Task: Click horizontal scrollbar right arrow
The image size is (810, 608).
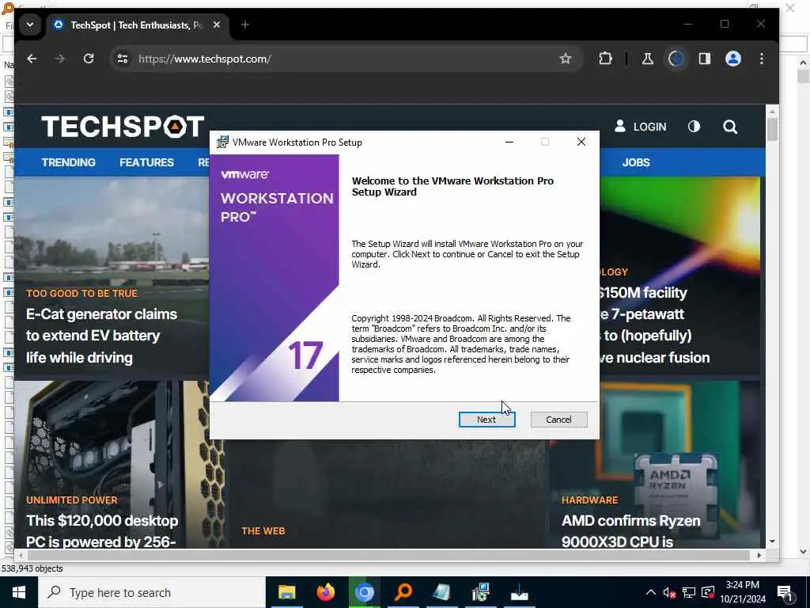Action: (759, 555)
